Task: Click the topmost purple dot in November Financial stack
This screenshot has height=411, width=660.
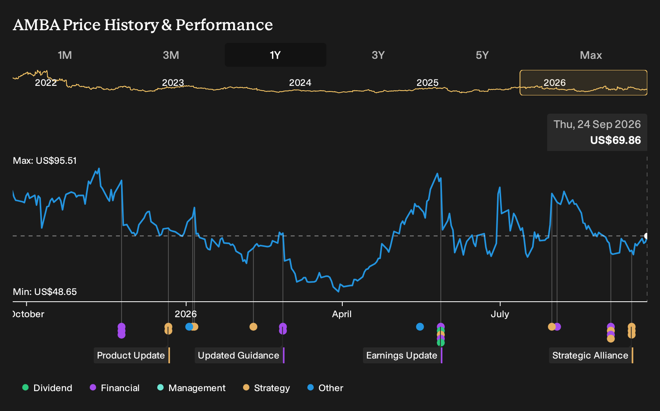Action: [x=122, y=327]
